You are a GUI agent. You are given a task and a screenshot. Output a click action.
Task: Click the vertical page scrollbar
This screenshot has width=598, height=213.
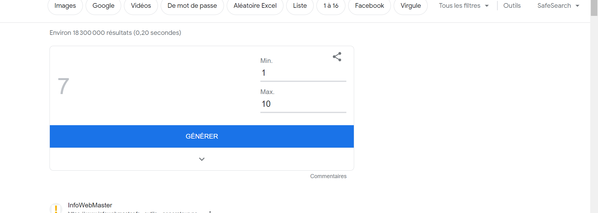point(594,107)
